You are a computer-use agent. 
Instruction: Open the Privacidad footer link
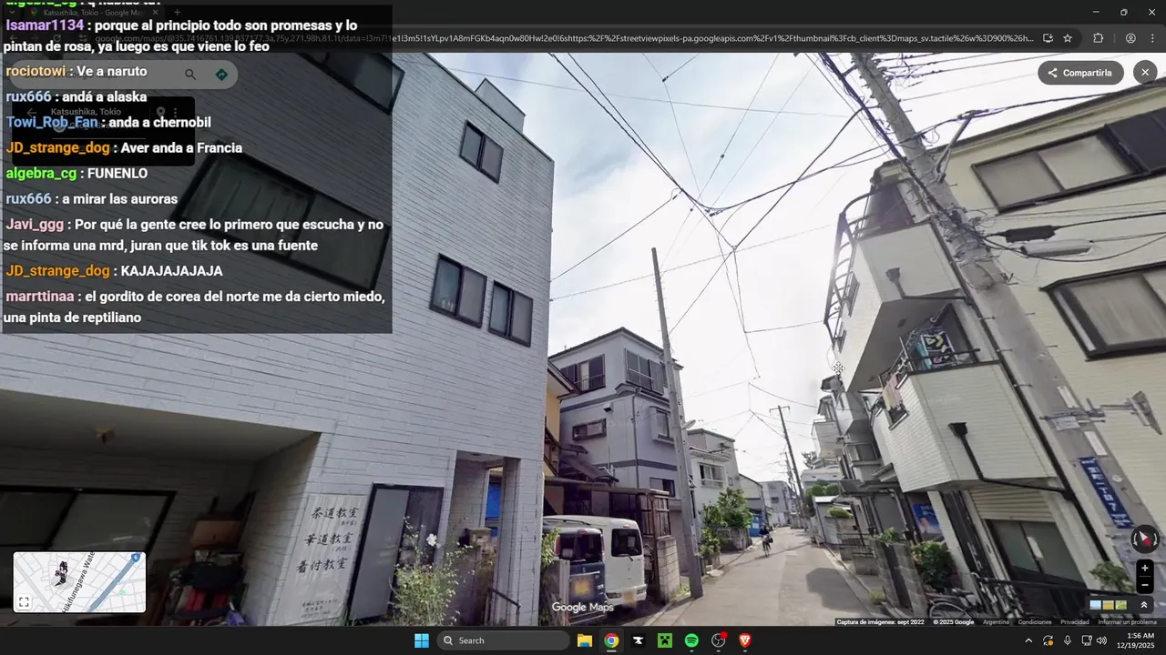tap(1075, 622)
